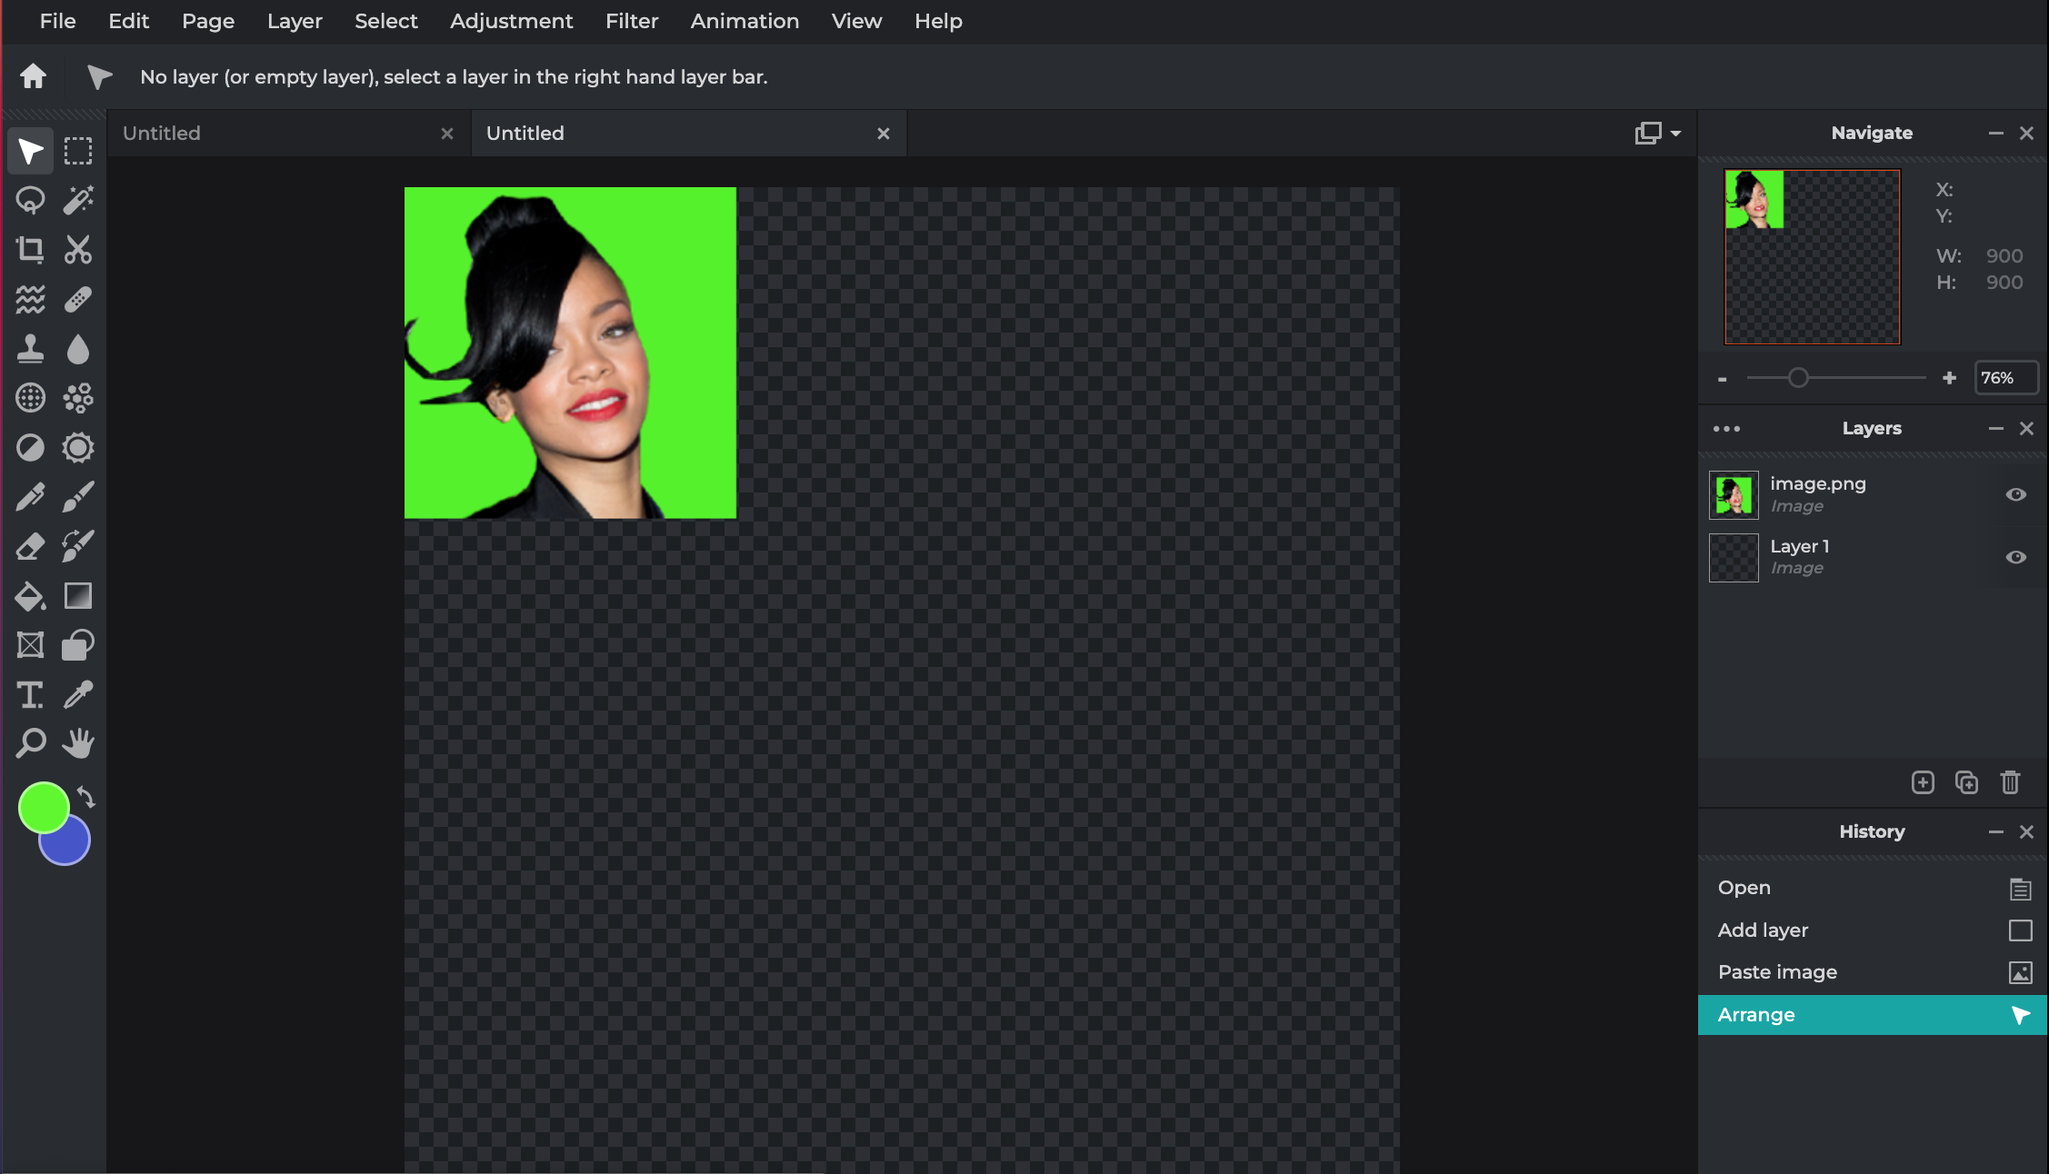Image resolution: width=2049 pixels, height=1174 pixels.
Task: Open the Filter menu
Action: [632, 21]
